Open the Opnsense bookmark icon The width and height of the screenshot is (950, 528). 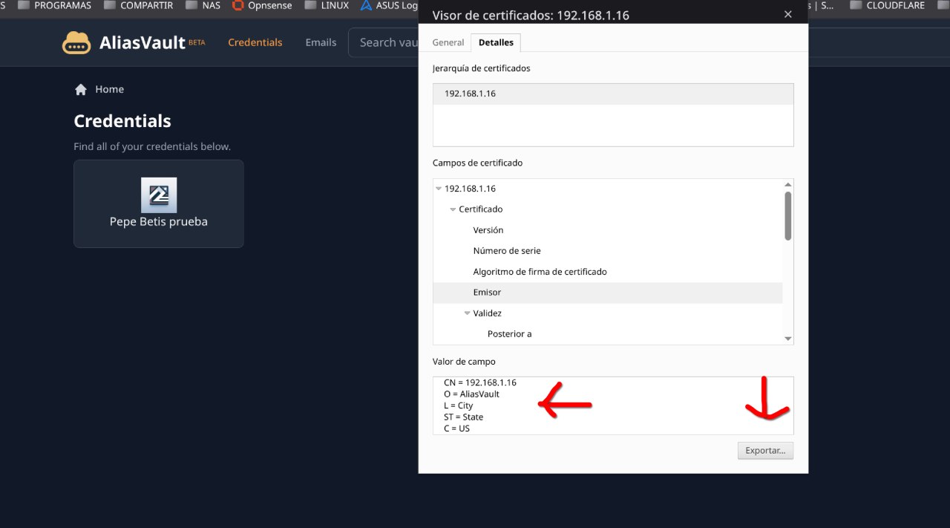pos(237,5)
